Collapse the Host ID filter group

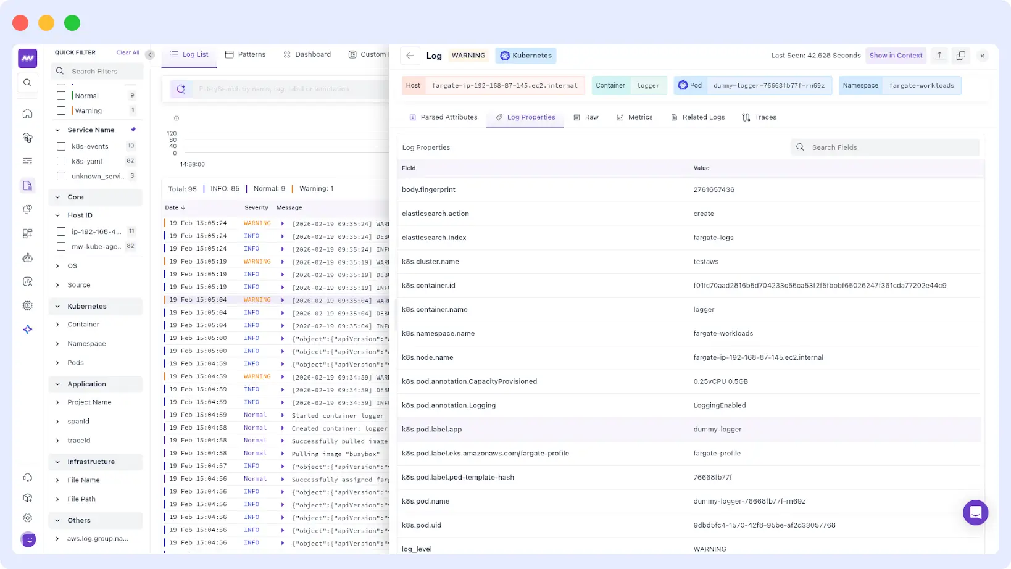[57, 215]
